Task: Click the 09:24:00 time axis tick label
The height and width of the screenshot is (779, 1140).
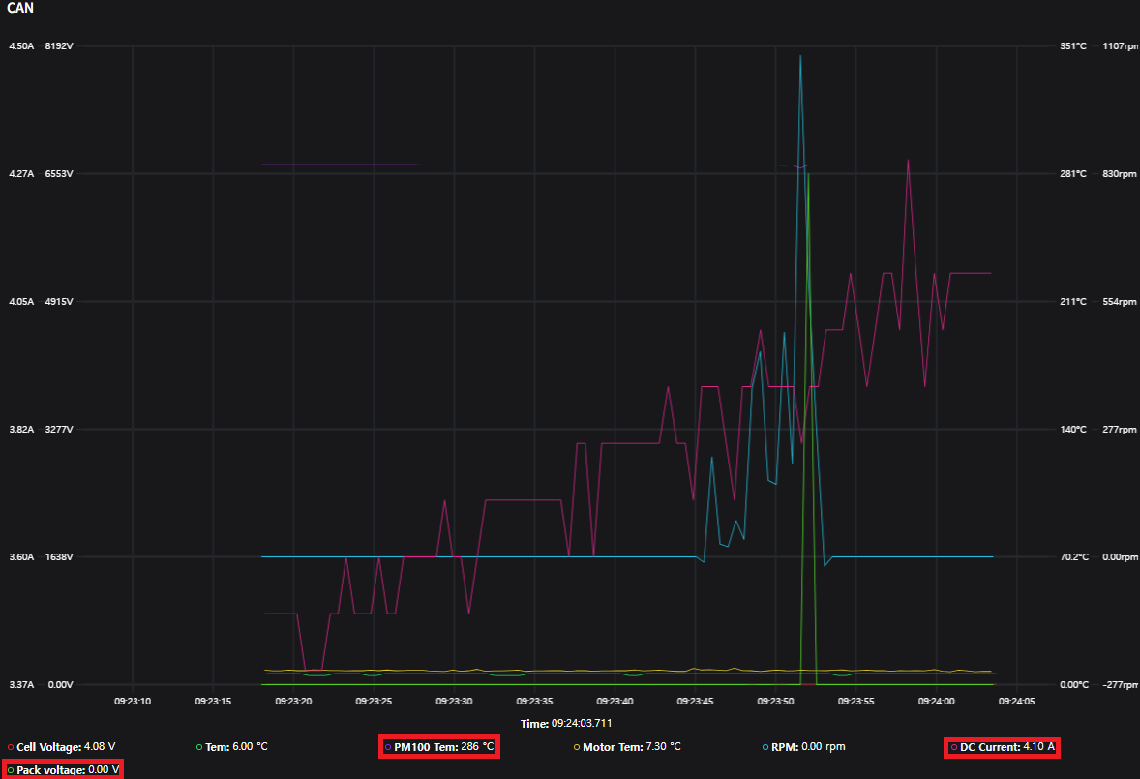Action: [x=937, y=701]
